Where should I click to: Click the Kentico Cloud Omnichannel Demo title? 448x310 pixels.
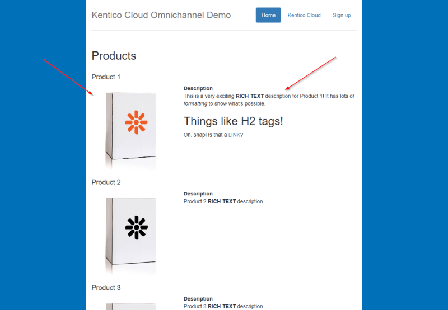pyautogui.click(x=161, y=15)
